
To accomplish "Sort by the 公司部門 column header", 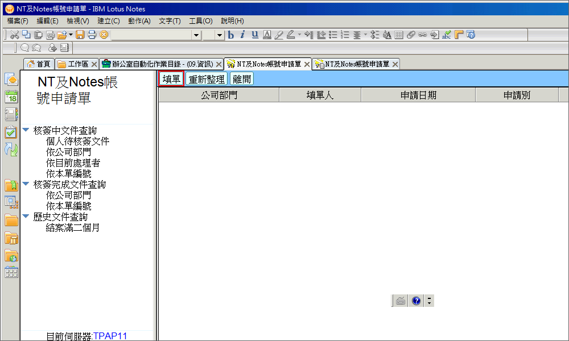I will click(x=219, y=95).
